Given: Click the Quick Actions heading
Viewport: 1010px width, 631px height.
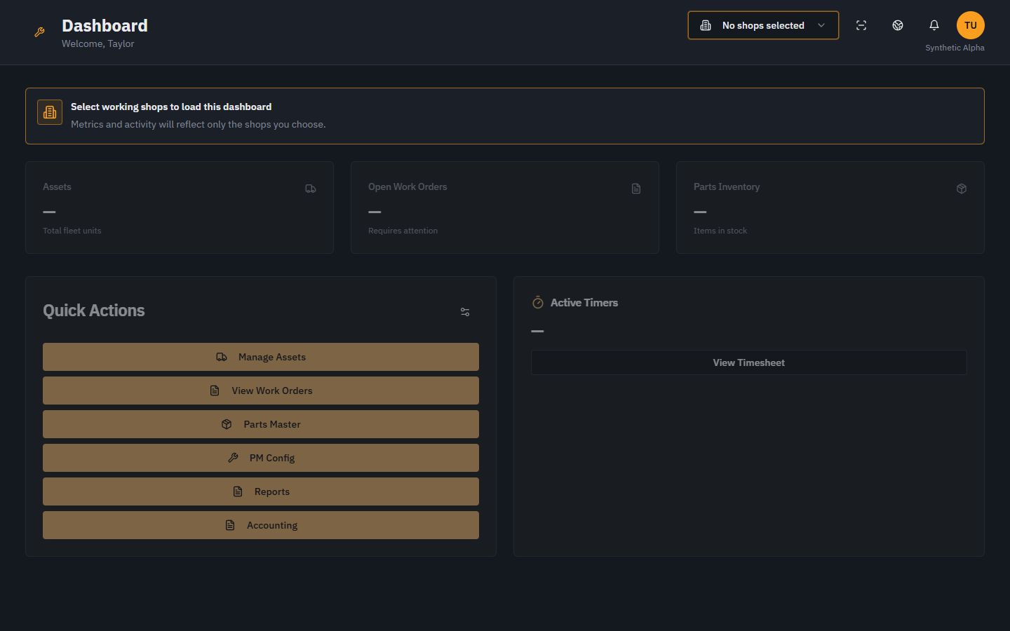Looking at the screenshot, I should [x=94, y=311].
